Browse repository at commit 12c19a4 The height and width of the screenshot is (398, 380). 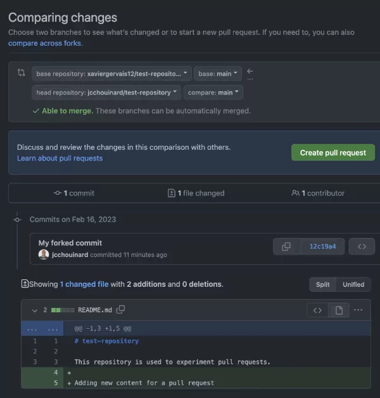(x=362, y=246)
